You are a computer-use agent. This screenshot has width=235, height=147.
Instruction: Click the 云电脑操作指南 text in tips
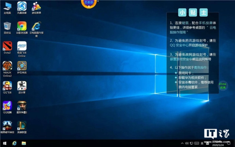[x=193, y=30]
